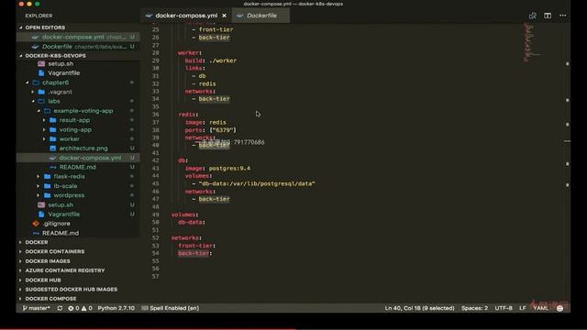Collapse the OPEN EDITORS section

(45, 27)
